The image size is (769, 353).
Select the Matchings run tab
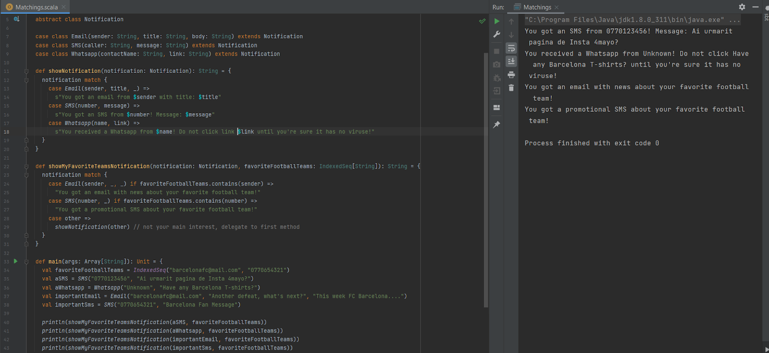(x=537, y=7)
